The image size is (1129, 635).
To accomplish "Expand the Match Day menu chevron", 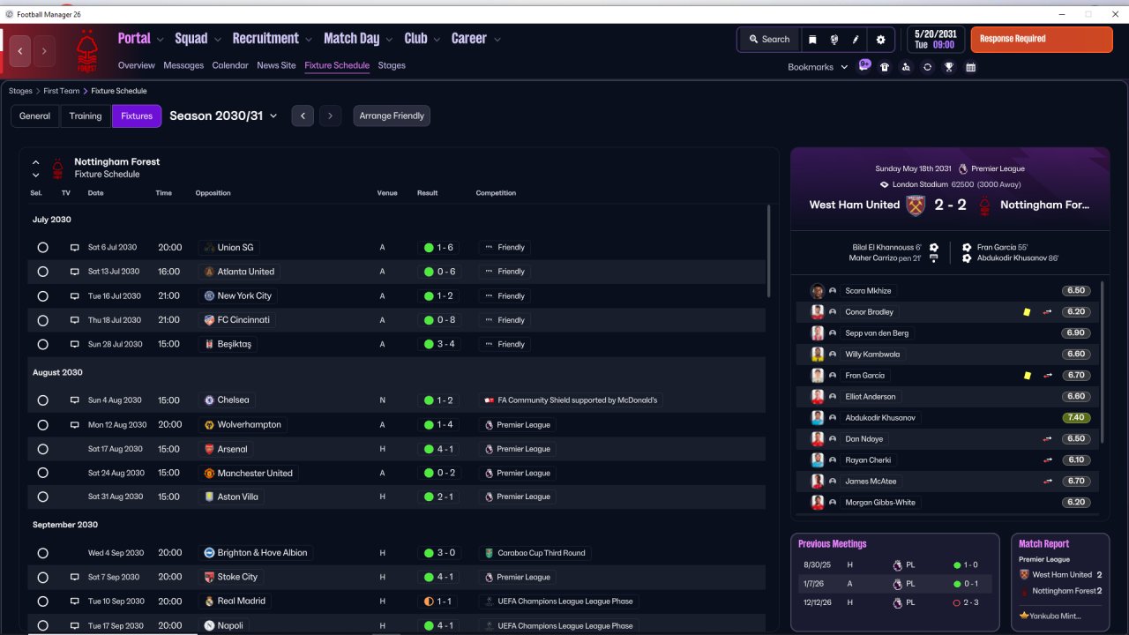I will click(389, 40).
